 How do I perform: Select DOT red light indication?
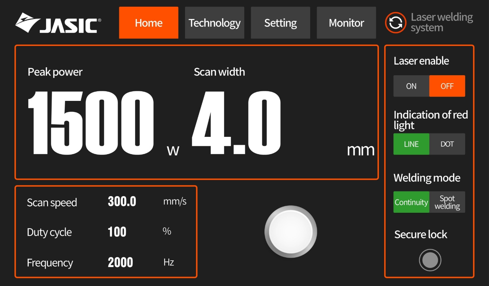447,144
